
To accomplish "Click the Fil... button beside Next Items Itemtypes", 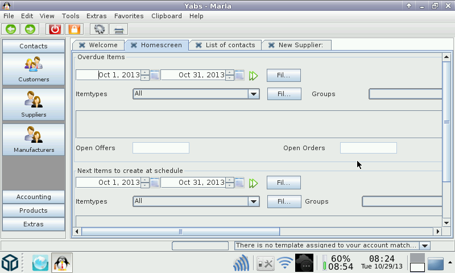I will click(284, 202).
